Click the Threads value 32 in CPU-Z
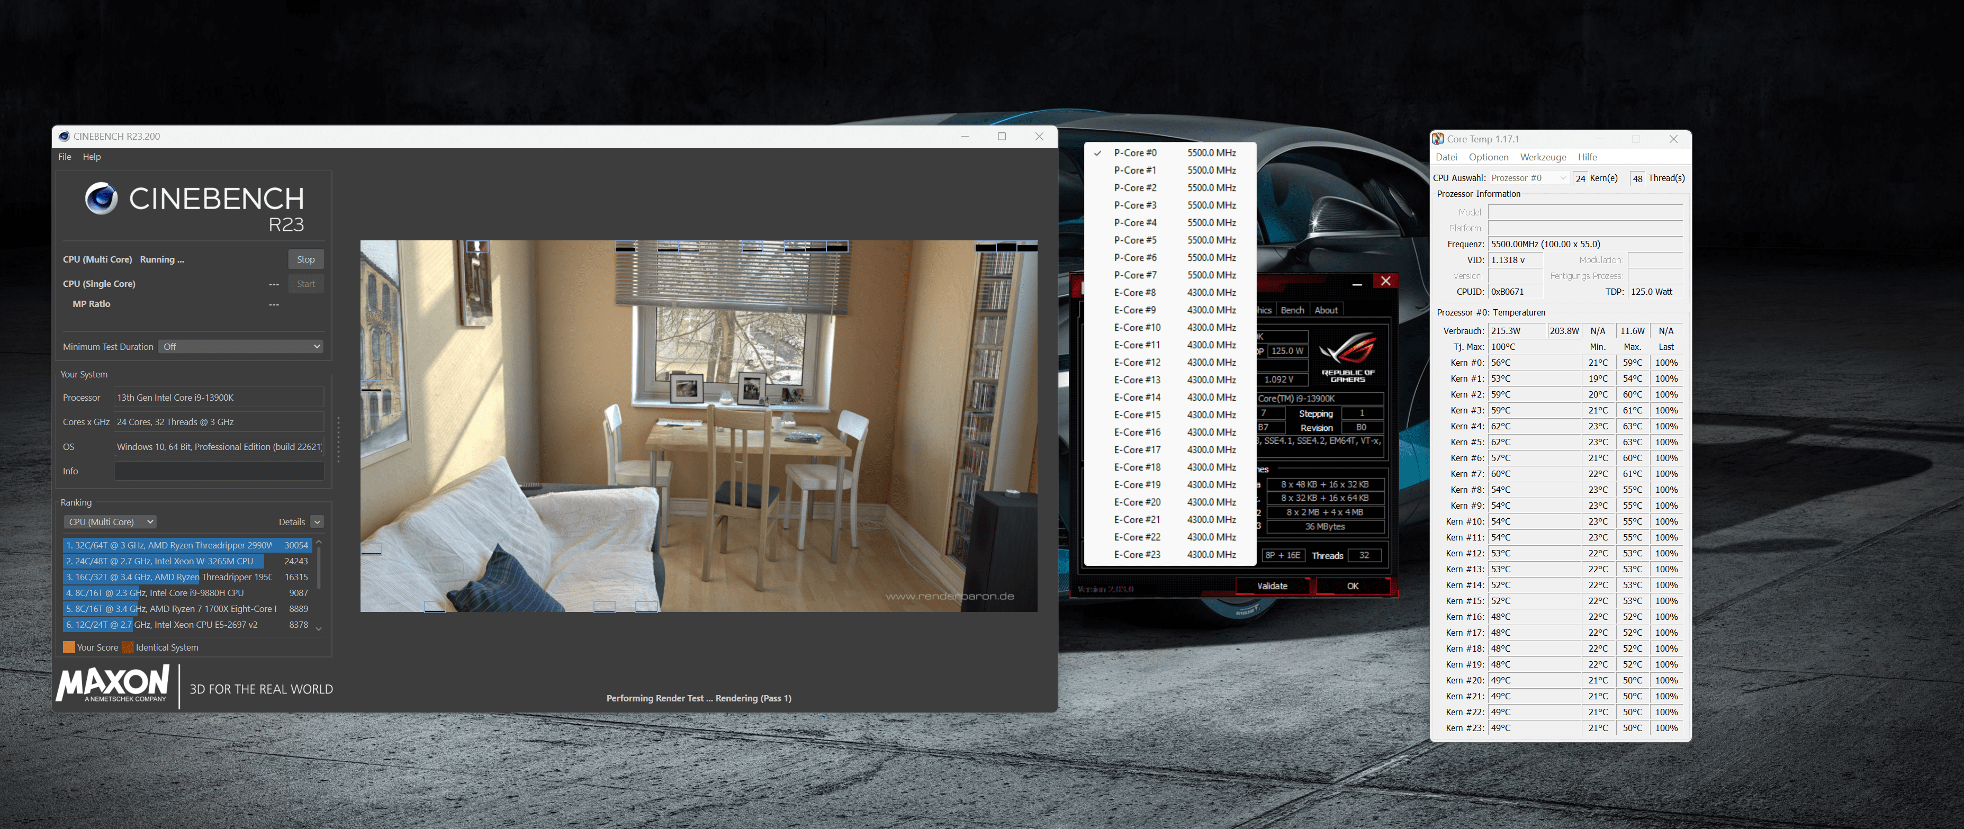1964x829 pixels. [x=1364, y=555]
